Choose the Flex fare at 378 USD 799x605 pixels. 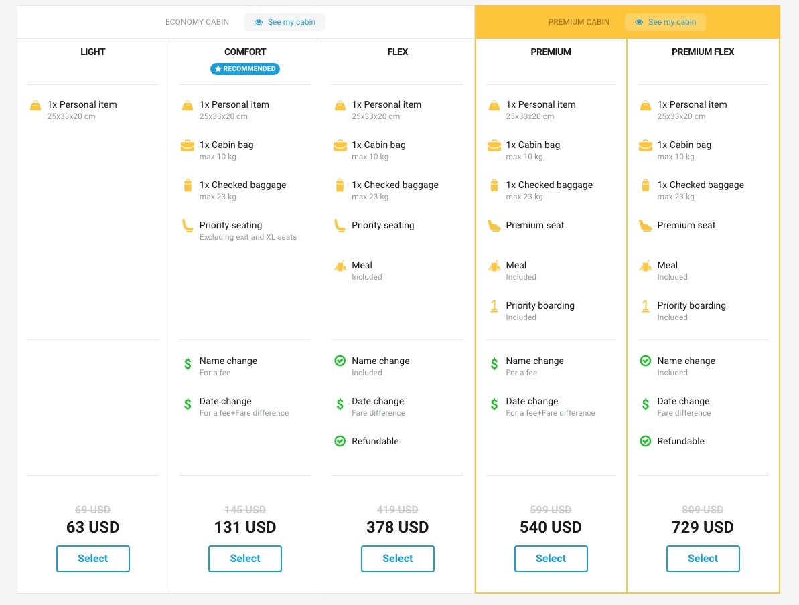(x=398, y=559)
